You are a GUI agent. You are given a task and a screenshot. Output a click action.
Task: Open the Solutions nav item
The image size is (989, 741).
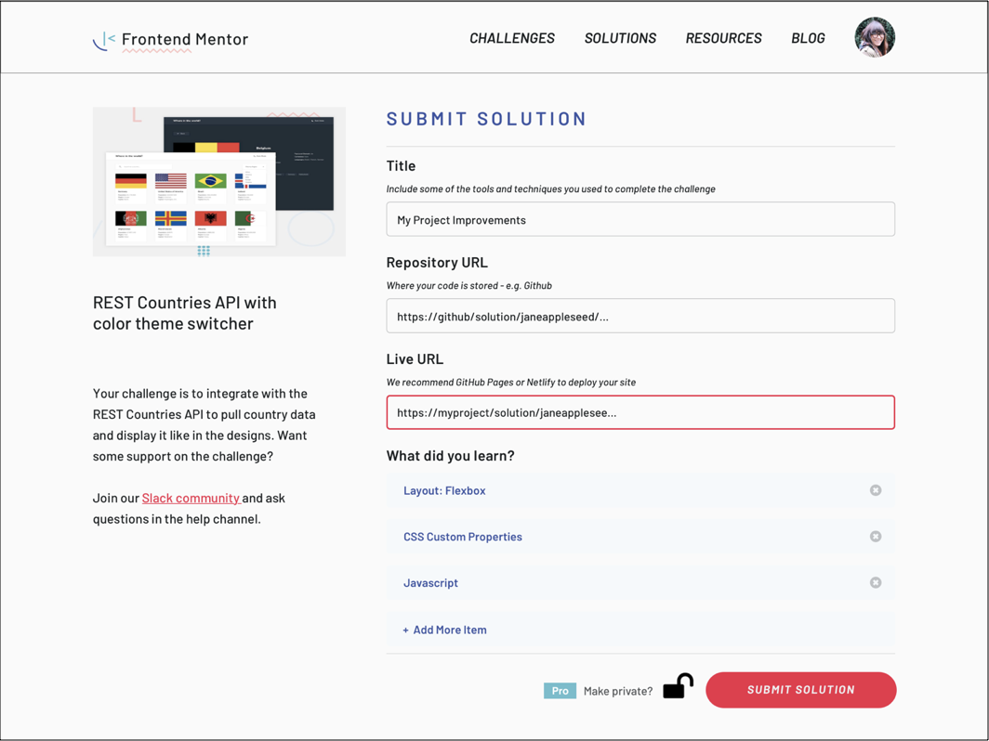point(620,38)
